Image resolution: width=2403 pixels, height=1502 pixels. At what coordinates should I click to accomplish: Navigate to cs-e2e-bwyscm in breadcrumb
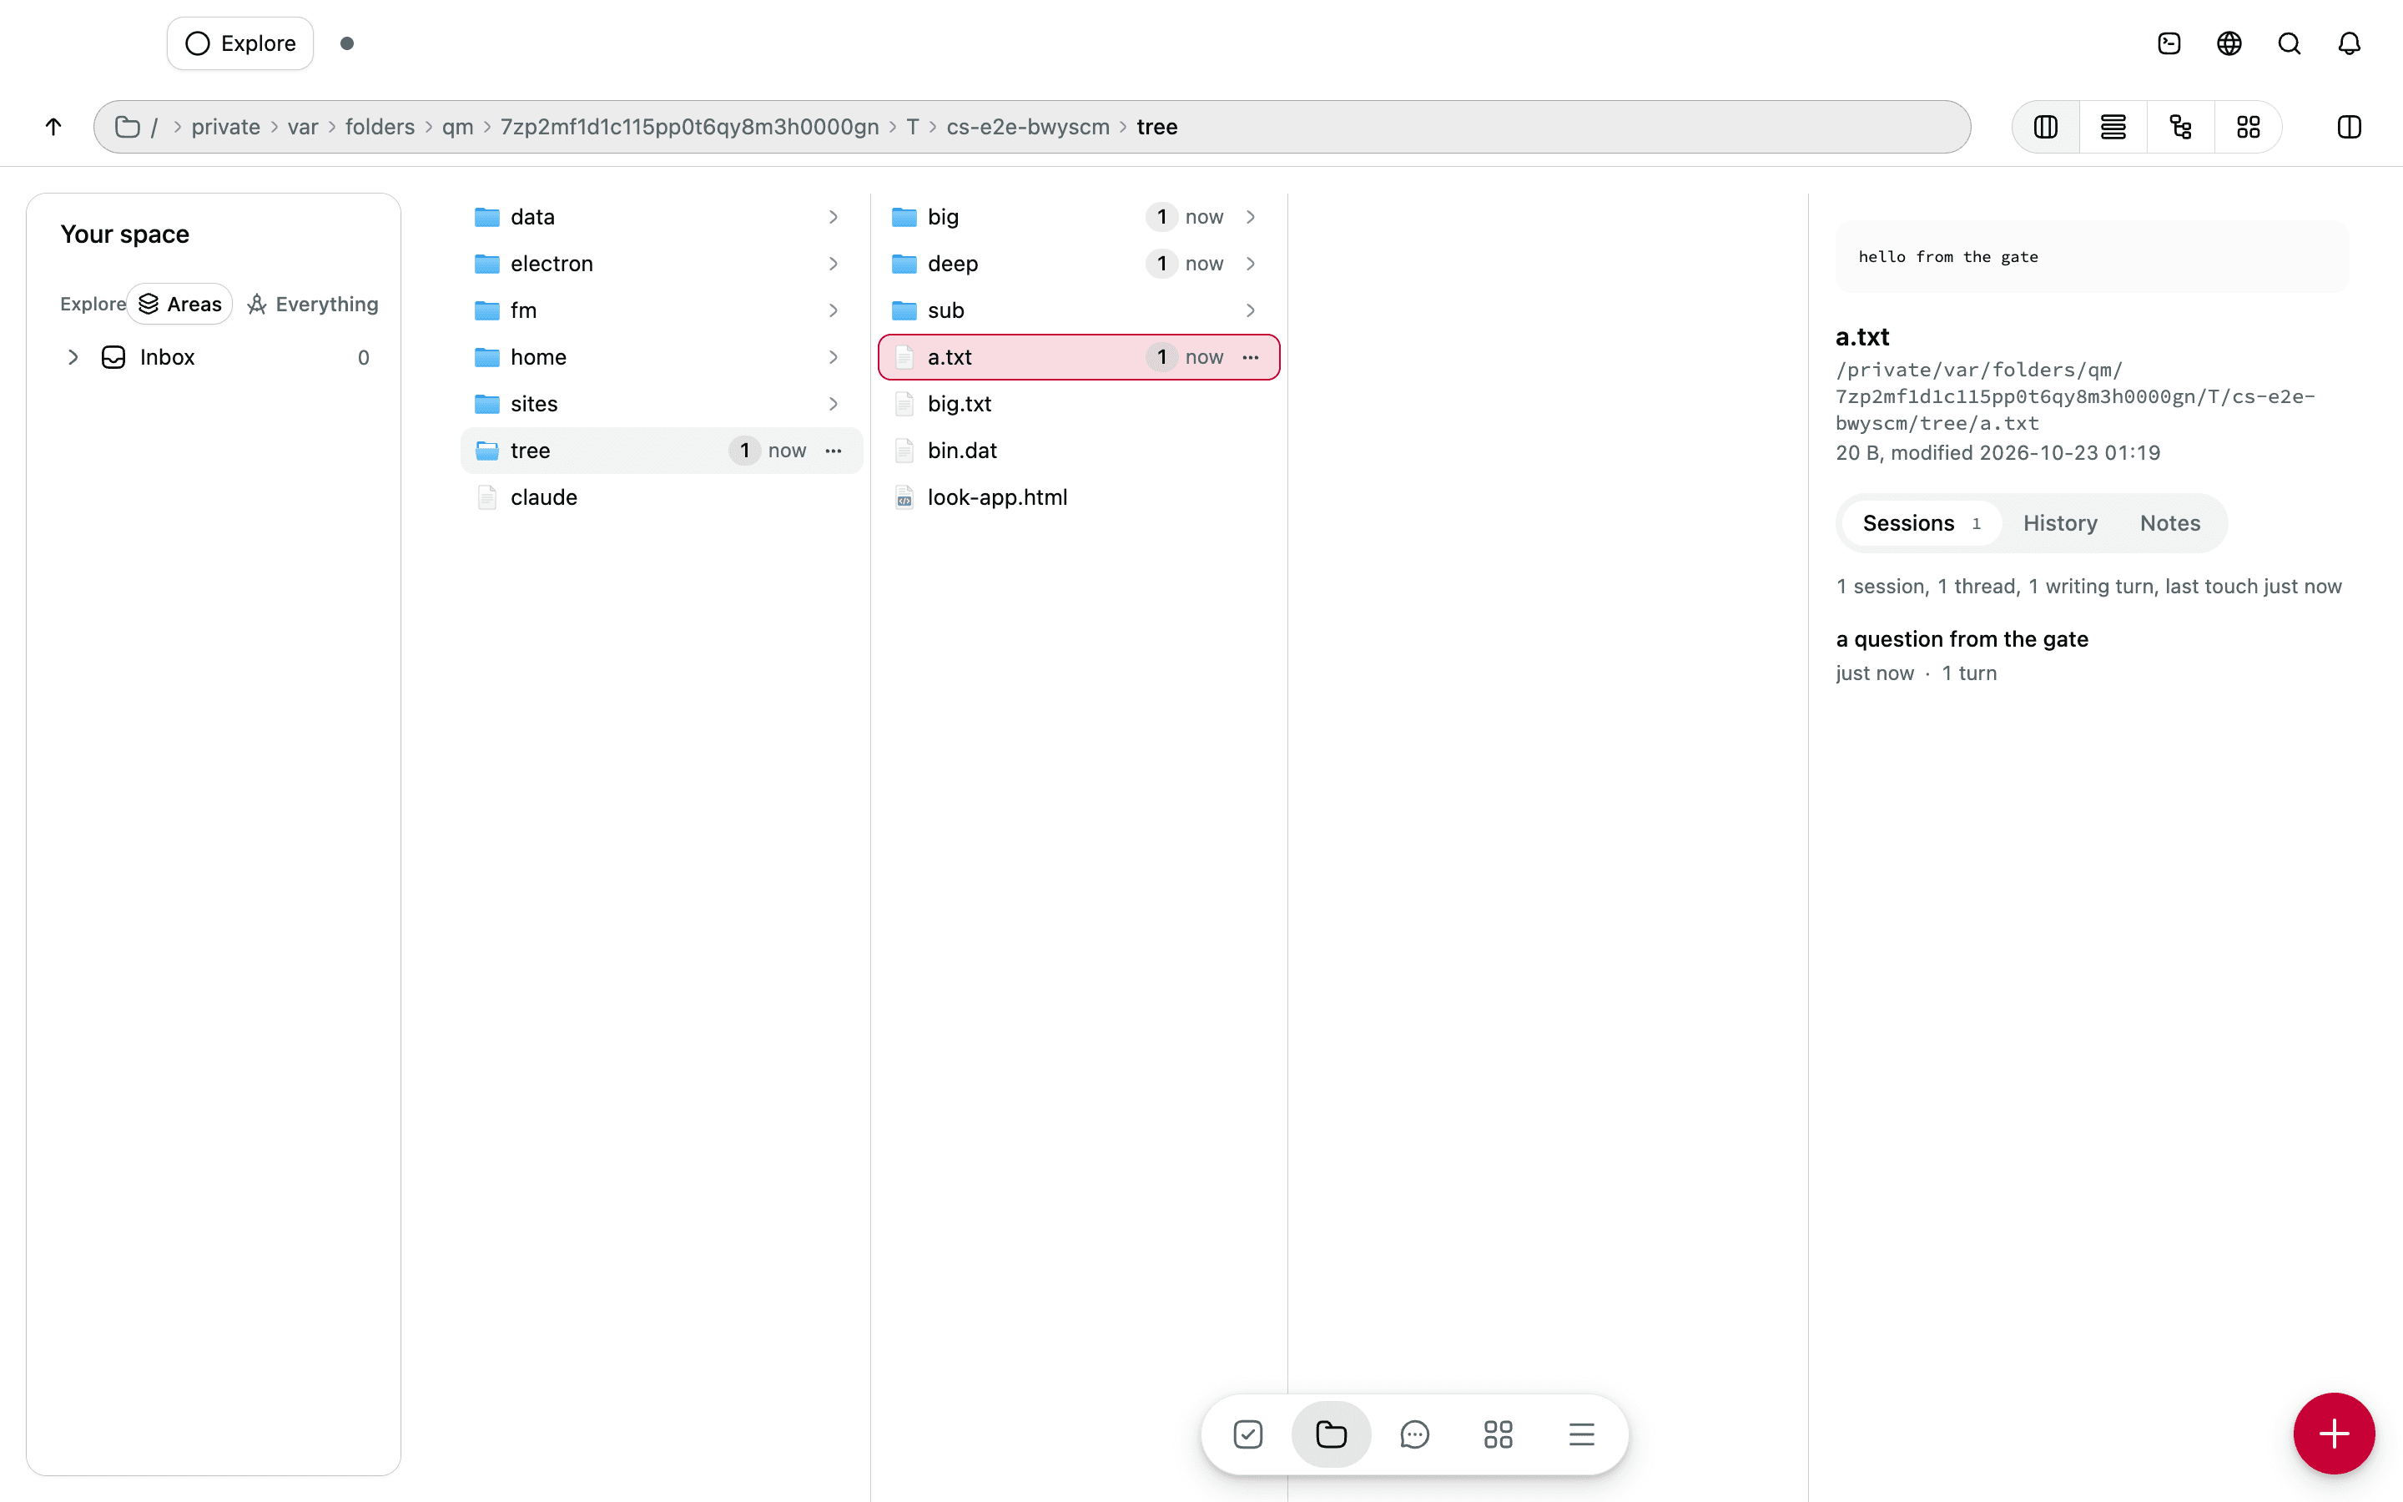[1027, 126]
